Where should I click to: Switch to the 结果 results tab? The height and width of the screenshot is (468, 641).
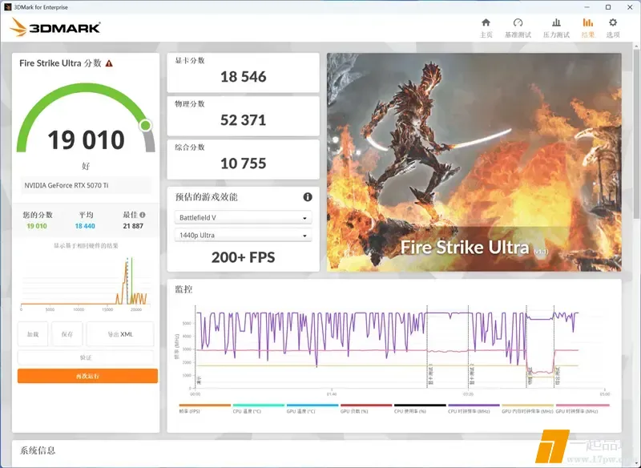click(588, 28)
